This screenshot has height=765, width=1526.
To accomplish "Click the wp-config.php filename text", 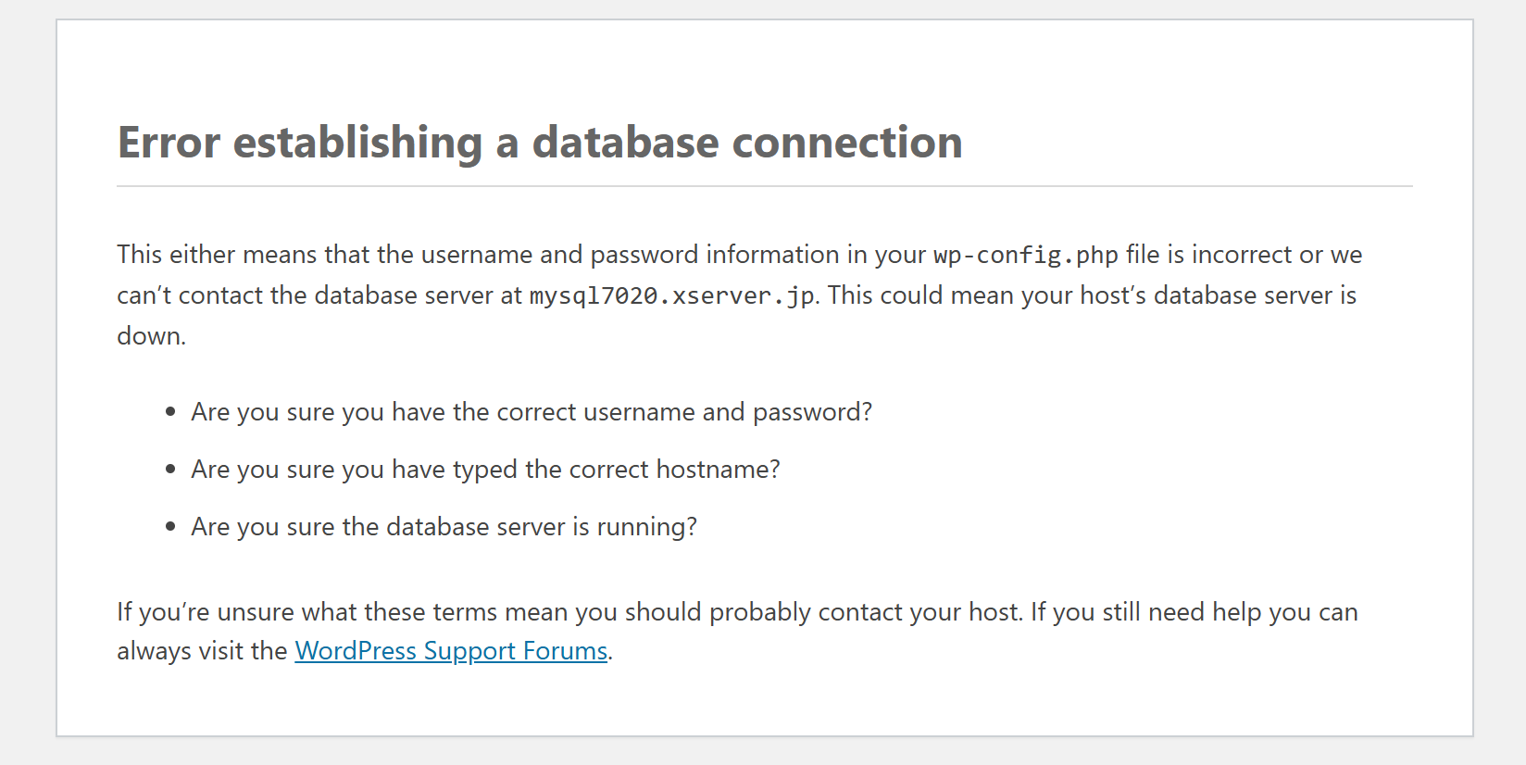I will [x=1025, y=256].
